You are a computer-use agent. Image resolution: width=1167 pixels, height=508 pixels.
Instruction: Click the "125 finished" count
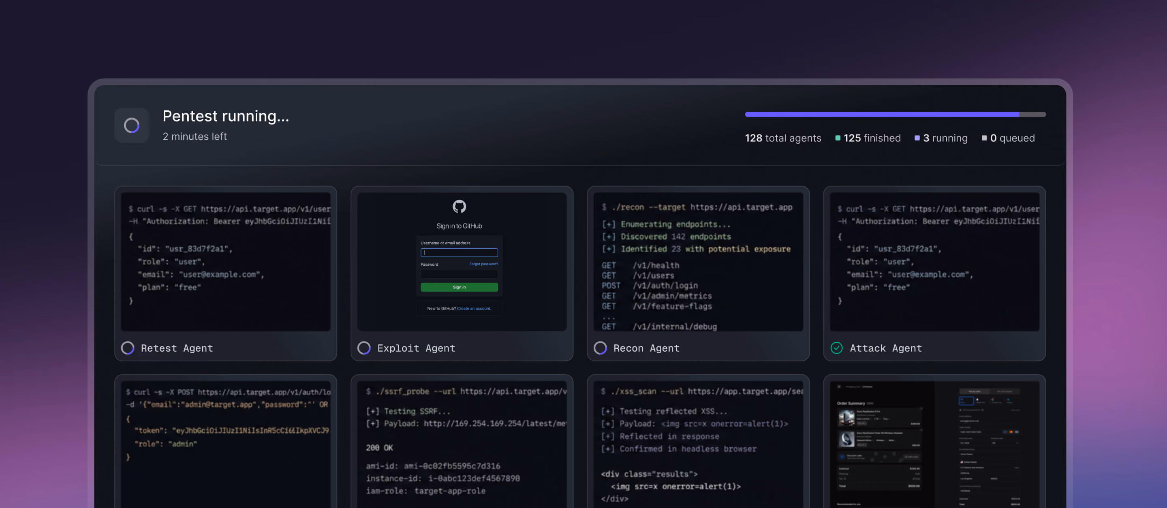click(872, 138)
